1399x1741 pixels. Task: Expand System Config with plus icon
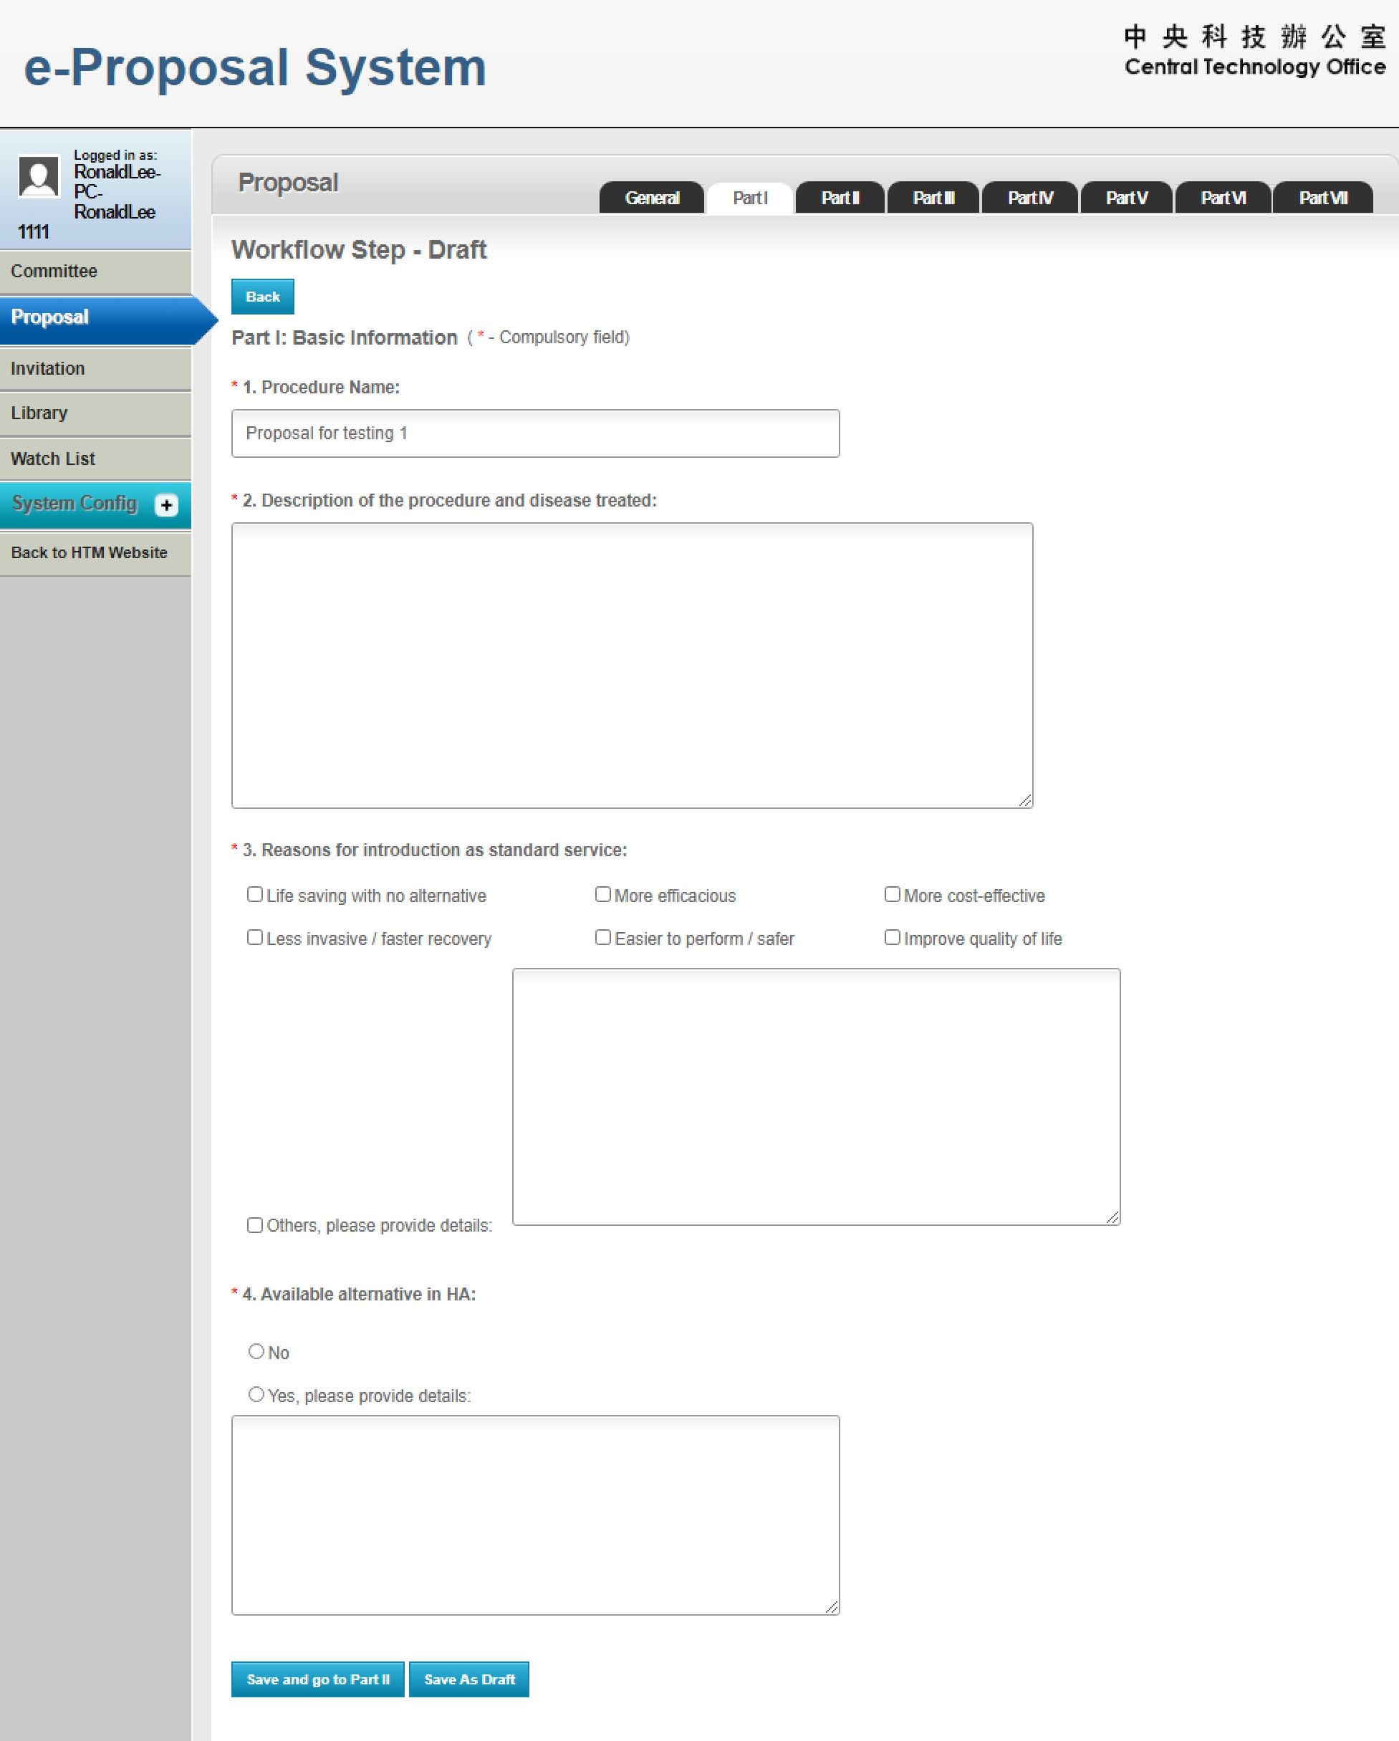point(166,504)
